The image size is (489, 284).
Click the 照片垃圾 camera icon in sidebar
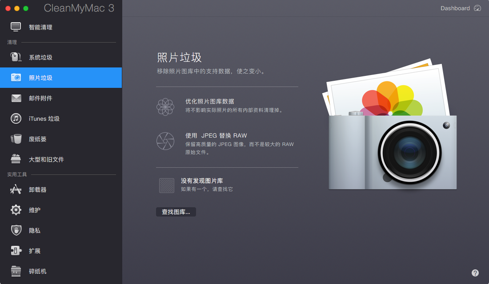(16, 77)
